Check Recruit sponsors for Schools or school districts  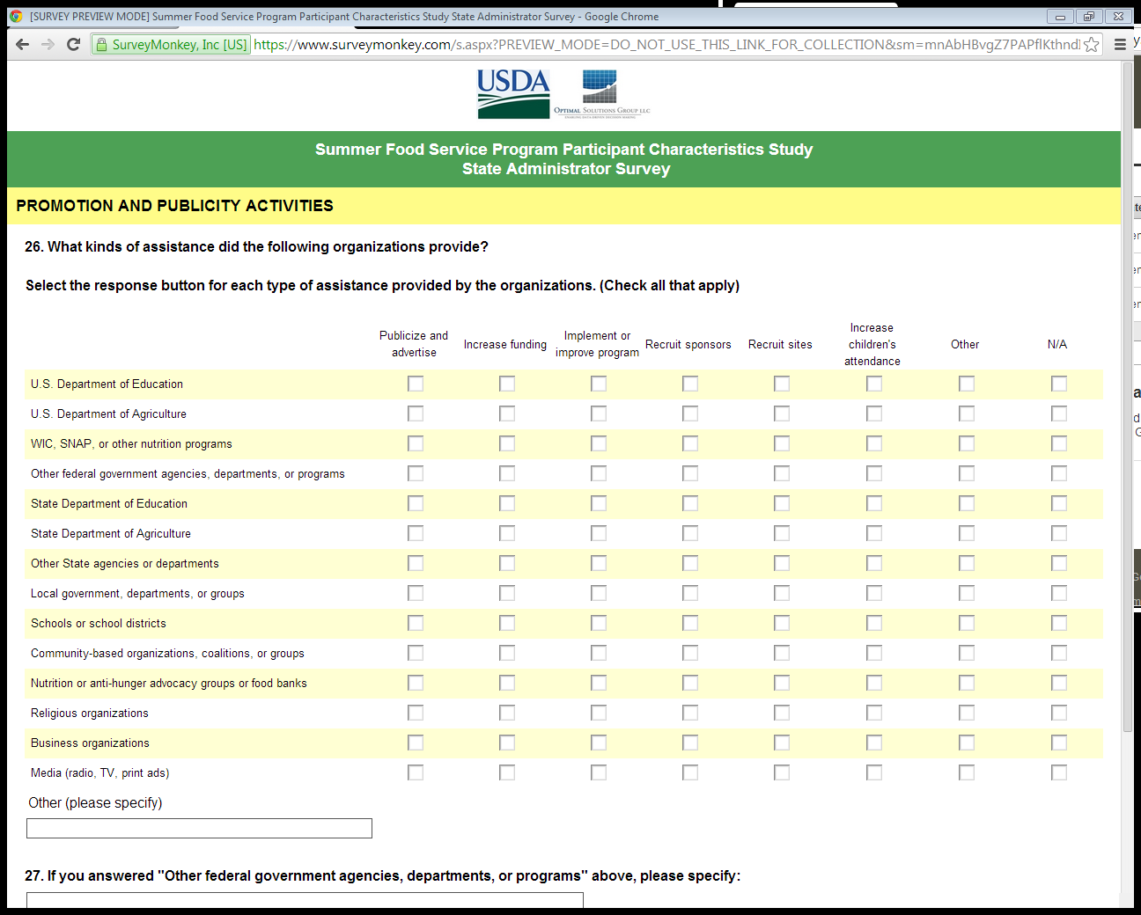[690, 623]
